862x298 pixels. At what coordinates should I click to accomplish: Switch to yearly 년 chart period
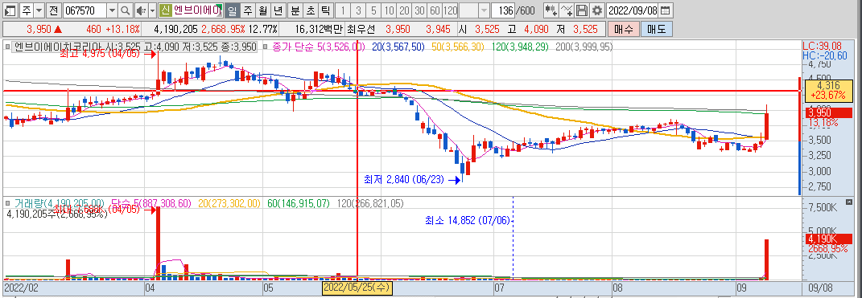click(278, 10)
